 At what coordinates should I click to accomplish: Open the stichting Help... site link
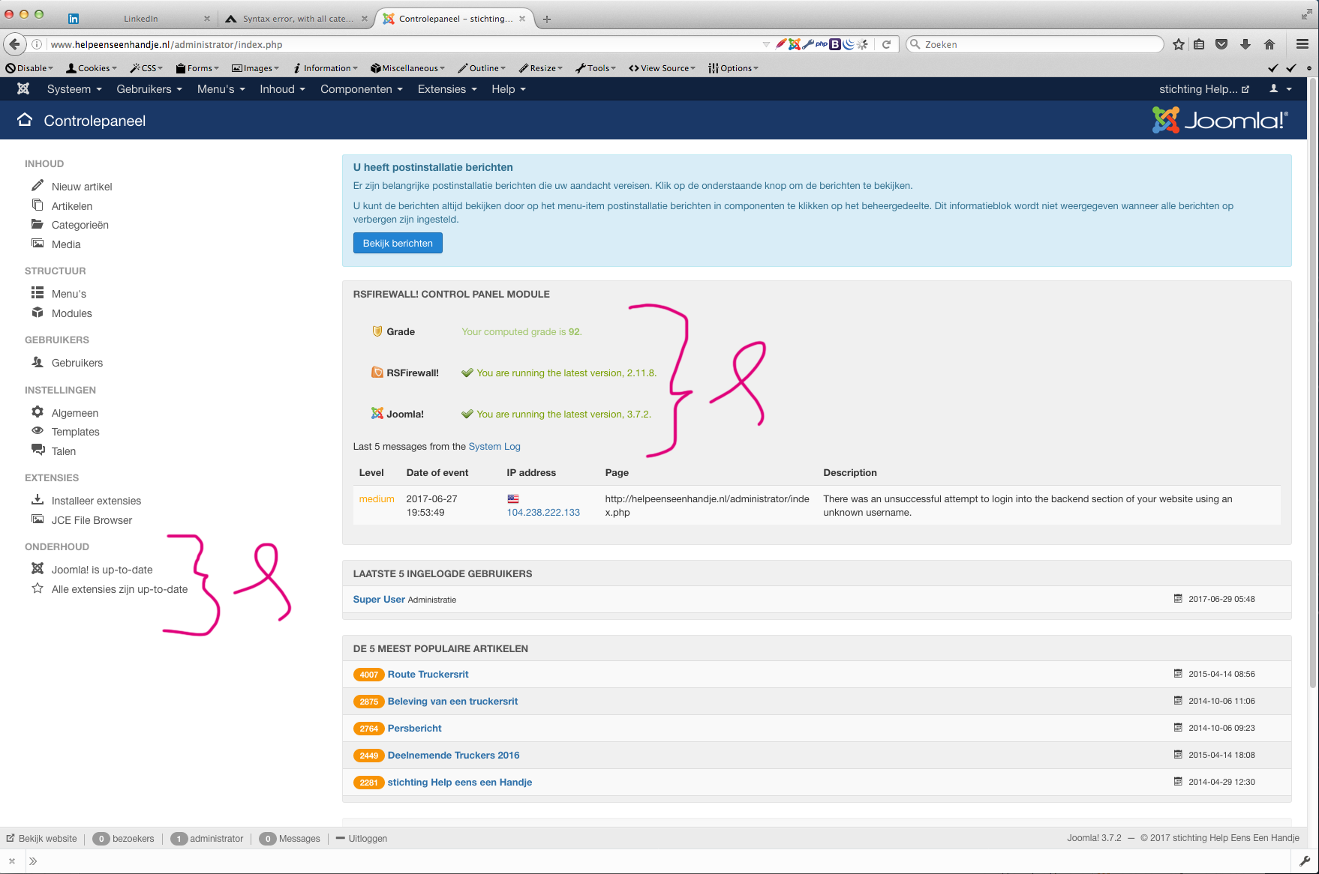[x=1204, y=89]
